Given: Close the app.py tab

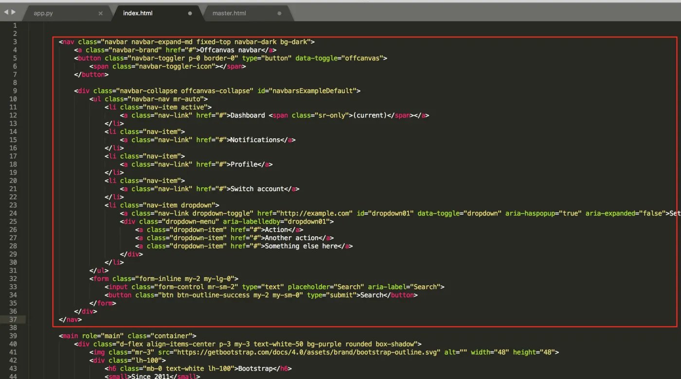Looking at the screenshot, I should [101, 14].
